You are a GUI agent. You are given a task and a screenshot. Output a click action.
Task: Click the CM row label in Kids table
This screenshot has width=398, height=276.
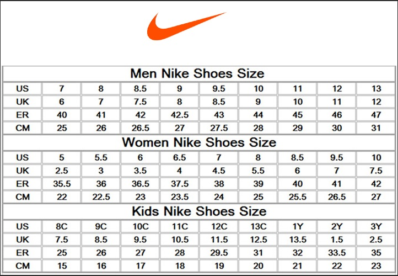[x=22, y=266]
